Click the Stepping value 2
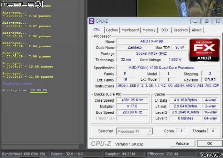 click(x=210, y=74)
